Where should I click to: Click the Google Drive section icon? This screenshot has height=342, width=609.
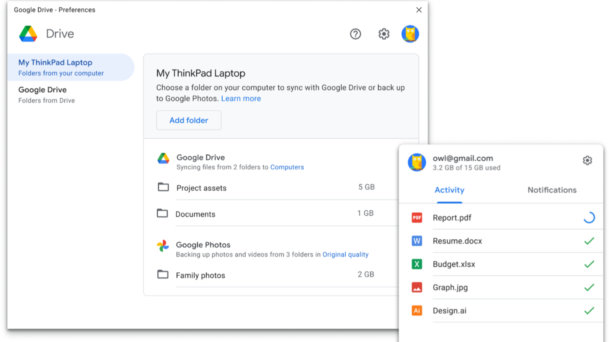click(x=164, y=159)
